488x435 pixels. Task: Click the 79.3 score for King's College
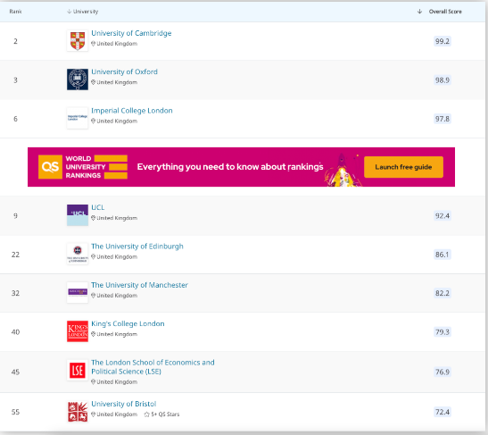pyautogui.click(x=443, y=332)
